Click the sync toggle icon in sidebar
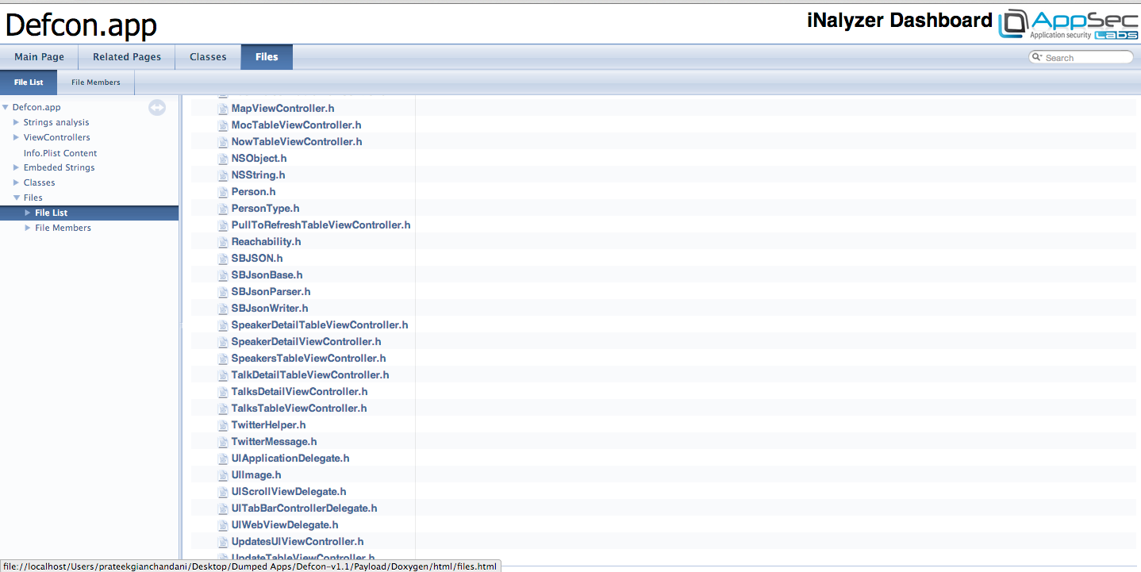1141x572 pixels. 157,108
